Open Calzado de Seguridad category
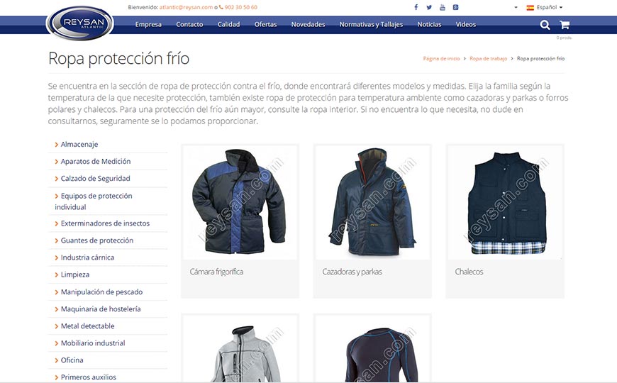The width and height of the screenshot is (617, 383). (x=95, y=178)
